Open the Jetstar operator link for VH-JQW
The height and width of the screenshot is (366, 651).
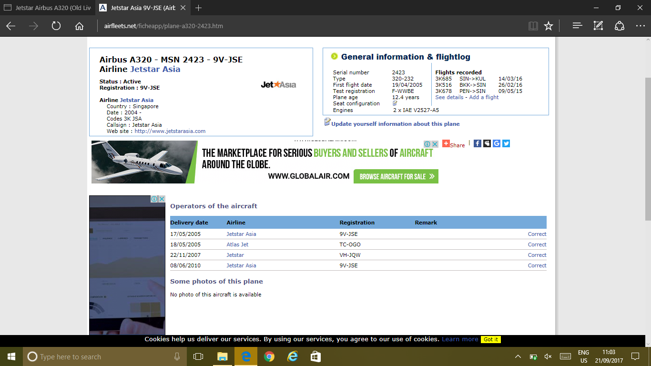click(235, 255)
